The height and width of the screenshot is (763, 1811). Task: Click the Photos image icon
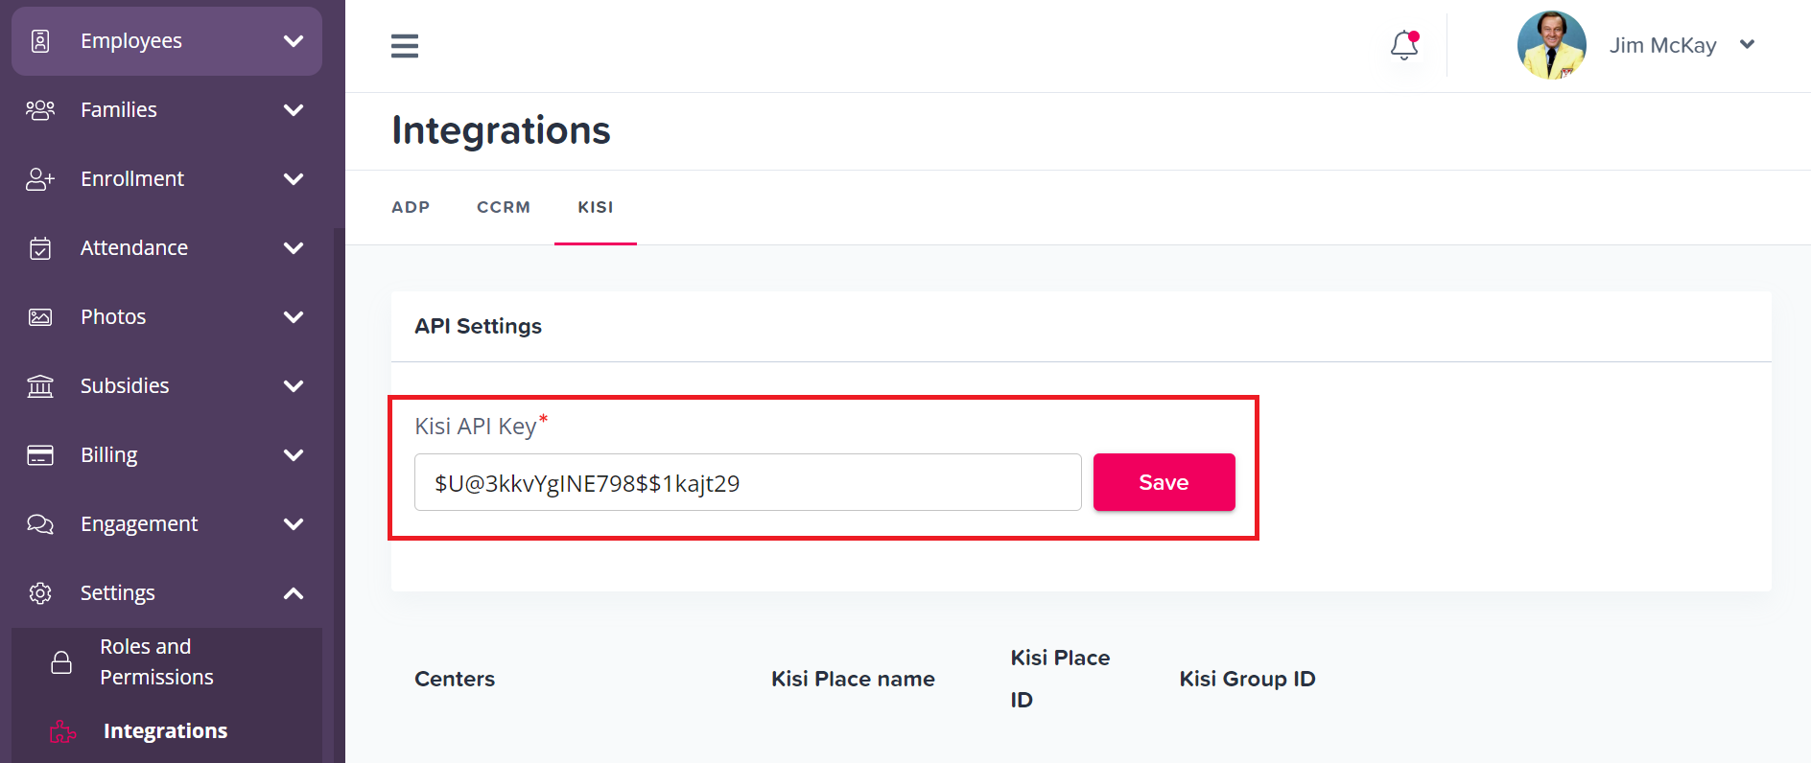pyautogui.click(x=40, y=317)
